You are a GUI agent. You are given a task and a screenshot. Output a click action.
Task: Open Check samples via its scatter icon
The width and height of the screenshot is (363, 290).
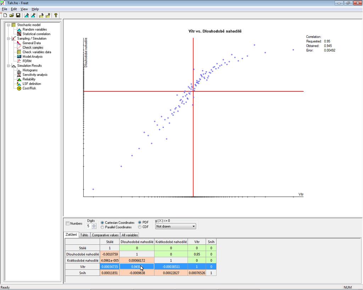click(x=19, y=48)
